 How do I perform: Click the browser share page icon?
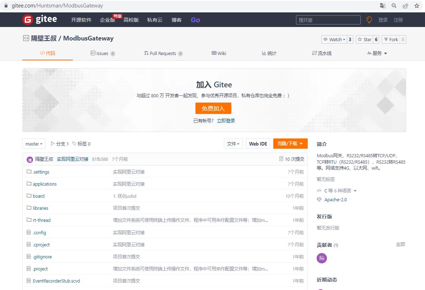click(x=405, y=6)
